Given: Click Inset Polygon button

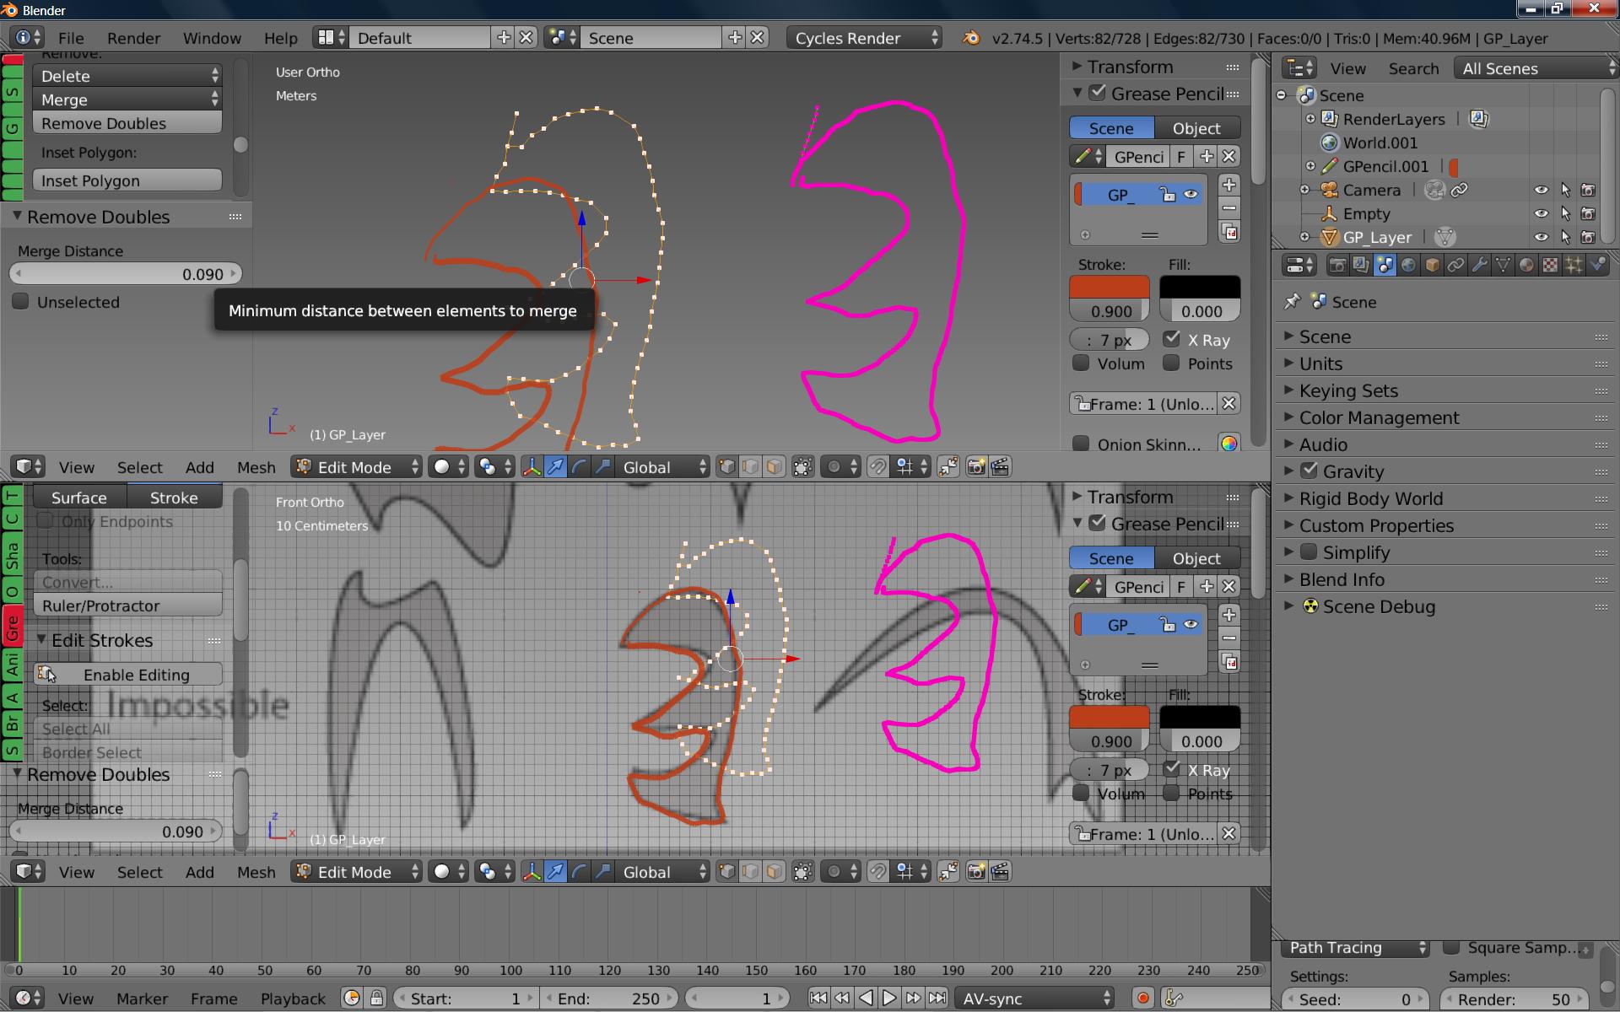Looking at the screenshot, I should pos(127,180).
